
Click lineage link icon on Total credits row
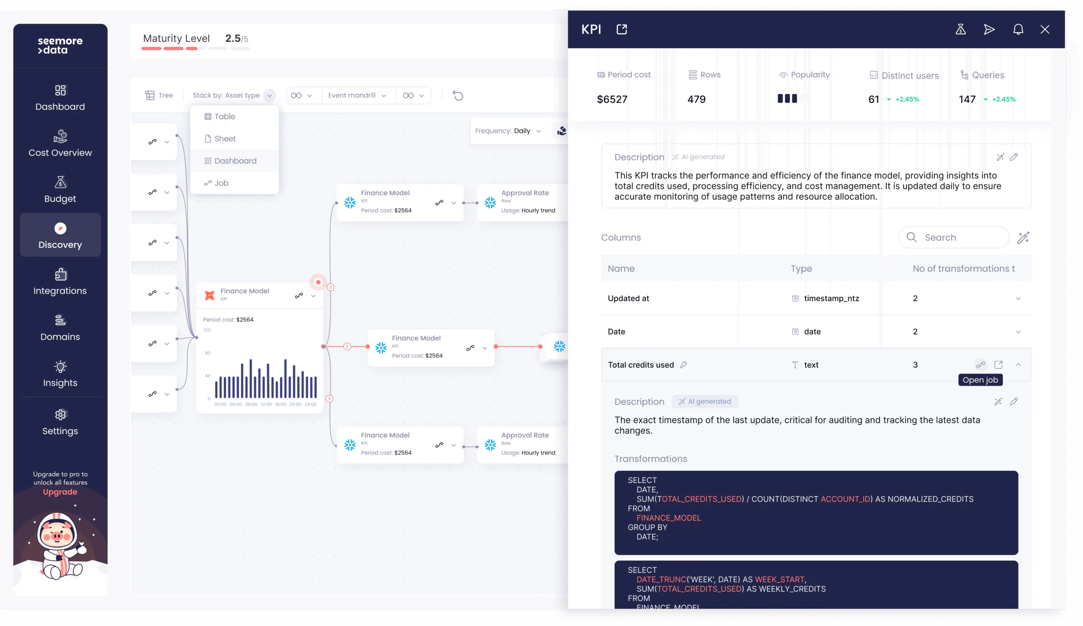pyautogui.click(x=980, y=365)
